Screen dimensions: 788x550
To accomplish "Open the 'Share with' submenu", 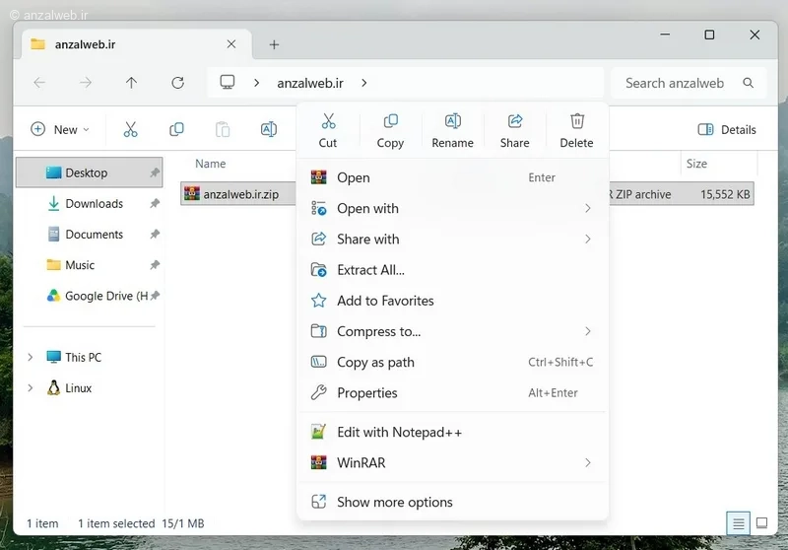I will [452, 239].
